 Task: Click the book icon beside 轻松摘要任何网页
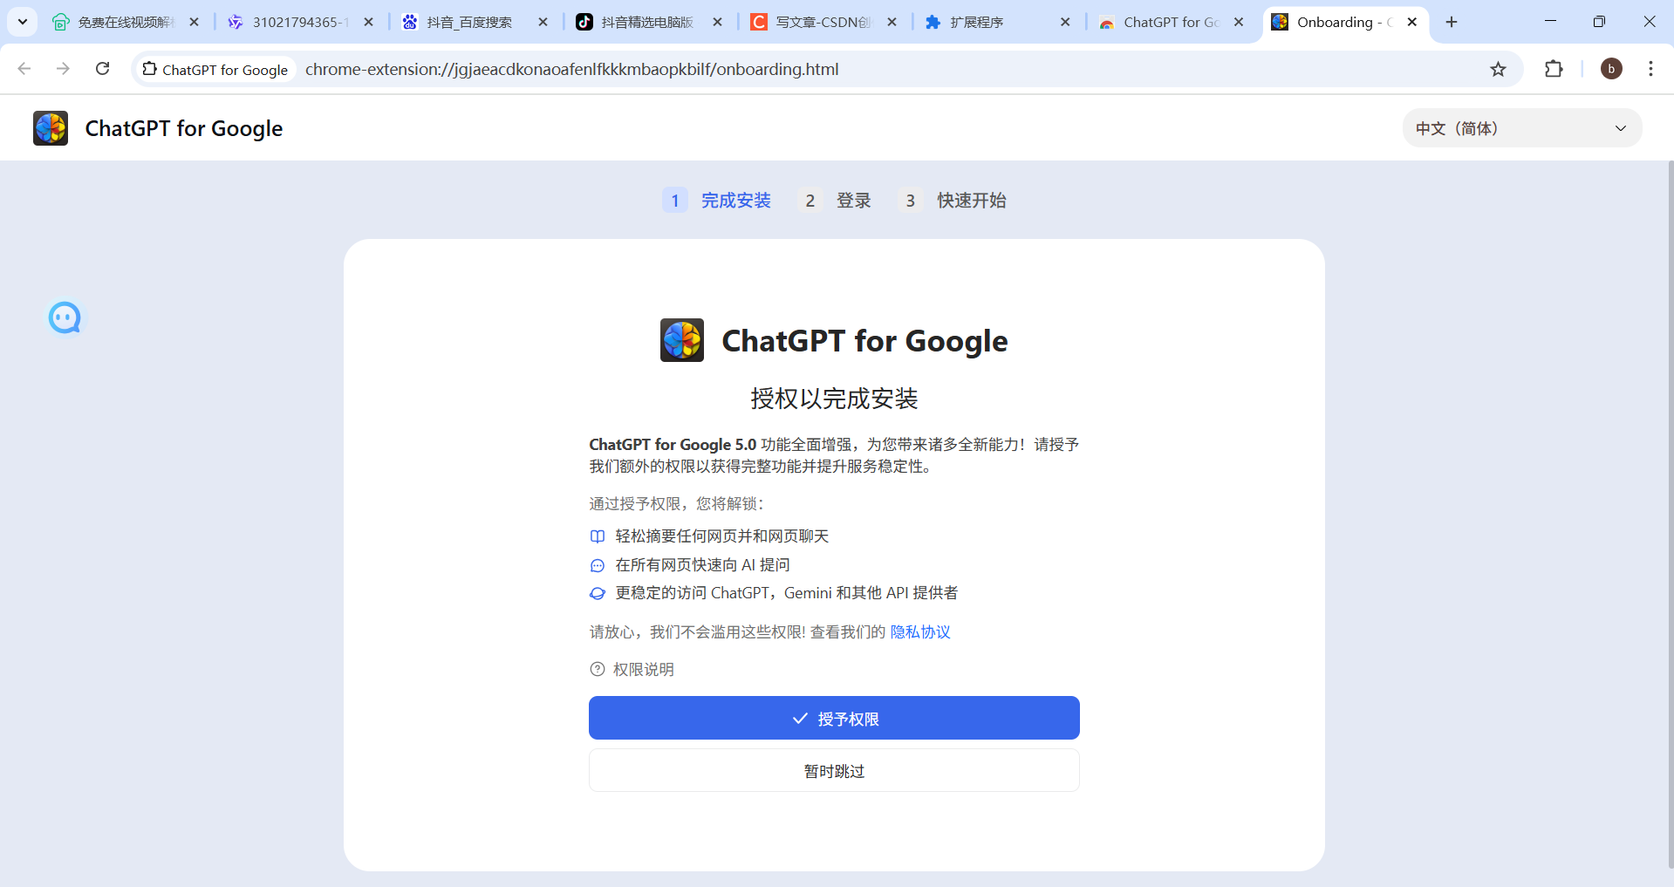[598, 536]
